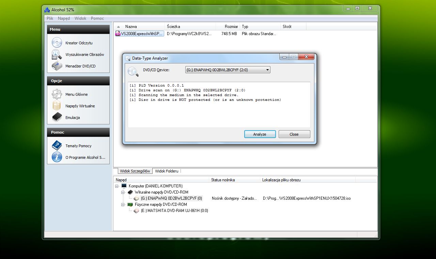Click Kreator Odczytu label
The width and height of the screenshot is (436, 259).
click(79, 43)
